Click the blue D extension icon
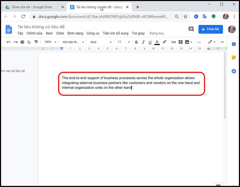 [x=196, y=16]
